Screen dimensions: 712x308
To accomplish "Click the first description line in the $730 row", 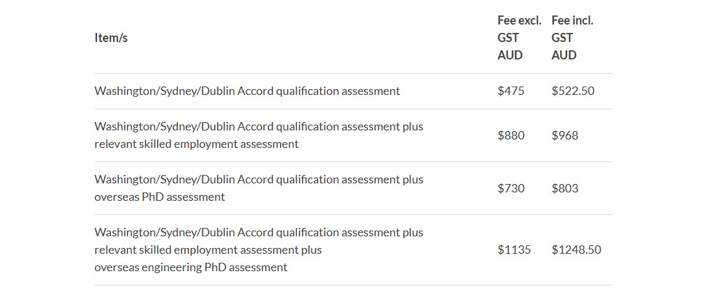I will (x=259, y=180).
